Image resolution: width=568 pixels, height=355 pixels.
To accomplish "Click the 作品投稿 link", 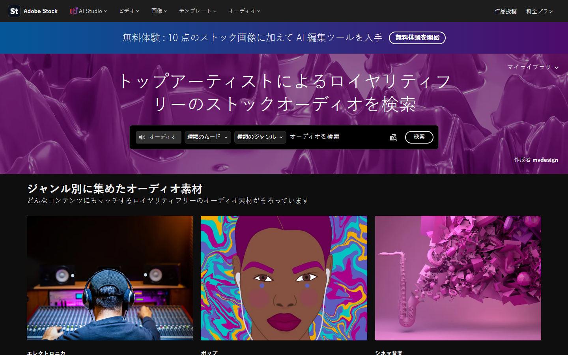I will click(506, 11).
